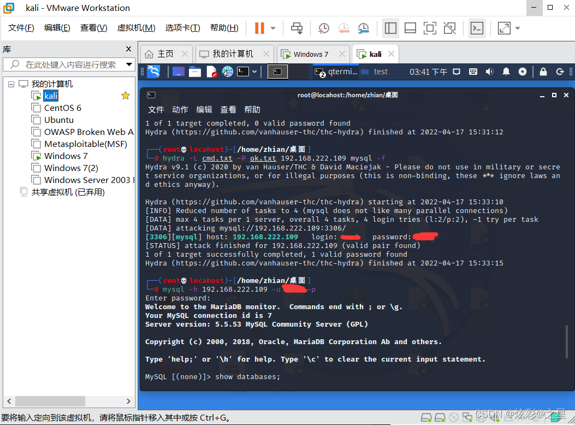Close the kali tab
The width and height of the screenshot is (575, 425).
[x=392, y=54]
